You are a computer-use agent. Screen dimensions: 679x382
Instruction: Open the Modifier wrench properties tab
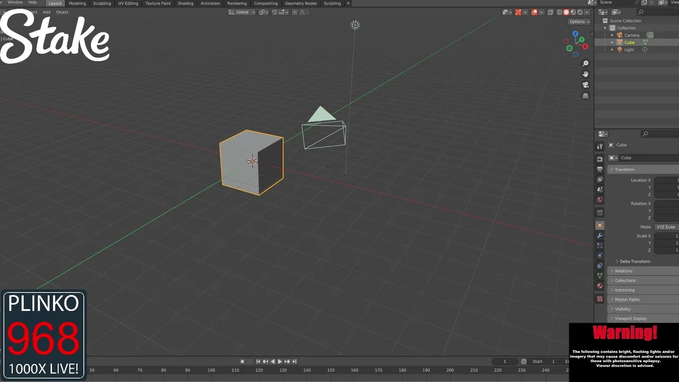point(600,236)
